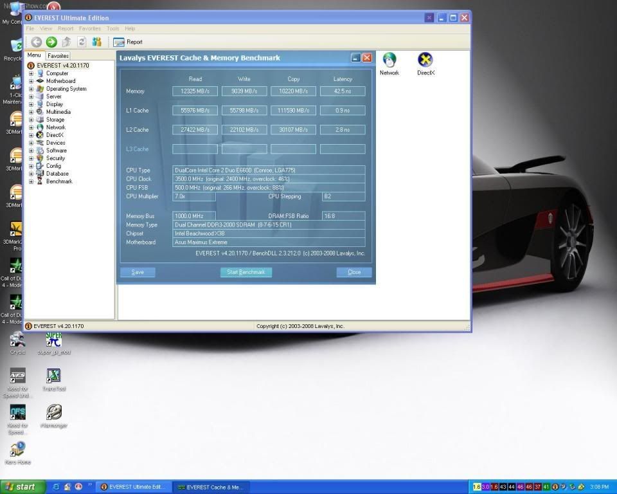
Task: Open the Warmonger desktop shortcut
Action: [x=54, y=412]
